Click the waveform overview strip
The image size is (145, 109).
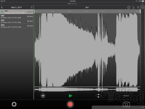point(87,90)
